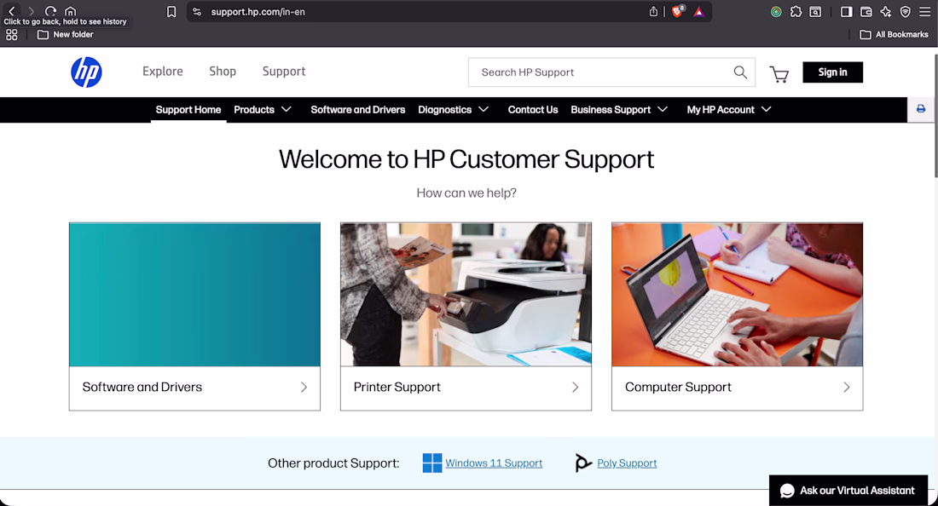Click the page vertical scrollbar
The width and height of the screenshot is (938, 506).
pyautogui.click(x=935, y=116)
